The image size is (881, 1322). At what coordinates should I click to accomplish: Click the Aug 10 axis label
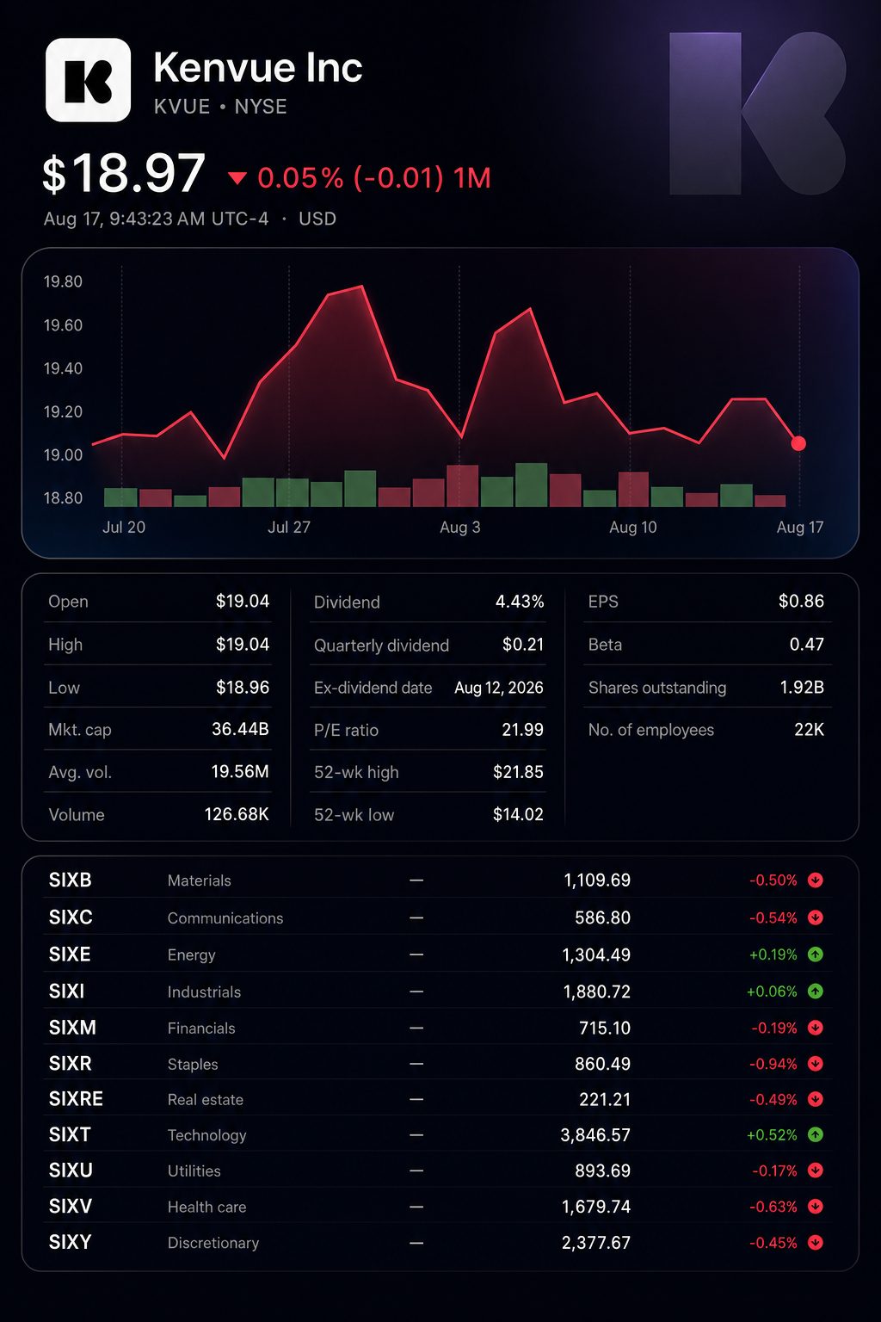[x=633, y=527]
